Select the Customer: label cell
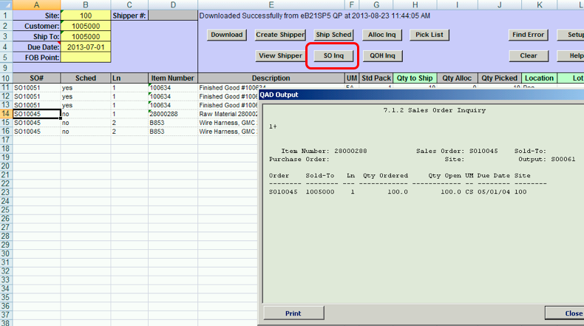Screen dimensions: 584x326 (x=36, y=26)
